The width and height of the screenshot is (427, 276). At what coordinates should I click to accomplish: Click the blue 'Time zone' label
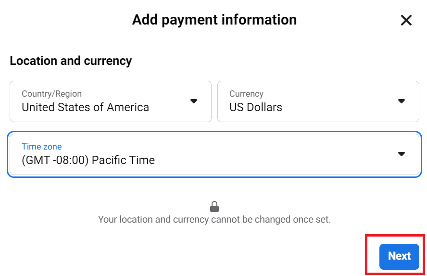tap(42, 147)
